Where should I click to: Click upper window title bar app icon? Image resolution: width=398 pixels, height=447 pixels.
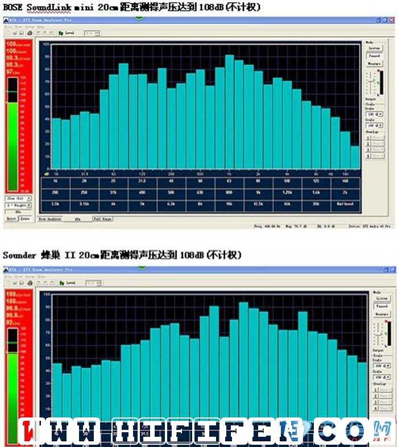click(6, 20)
